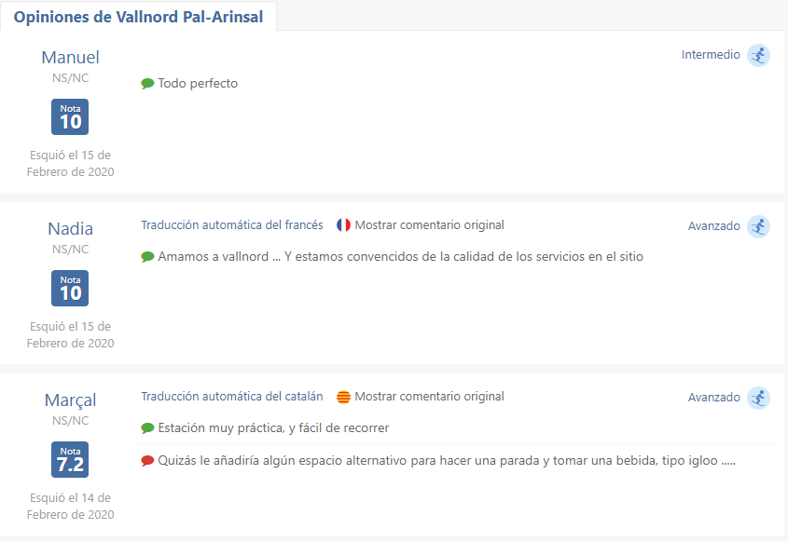The image size is (788, 542).
Task: Click the Intermedio skill level label
Action: point(711,55)
